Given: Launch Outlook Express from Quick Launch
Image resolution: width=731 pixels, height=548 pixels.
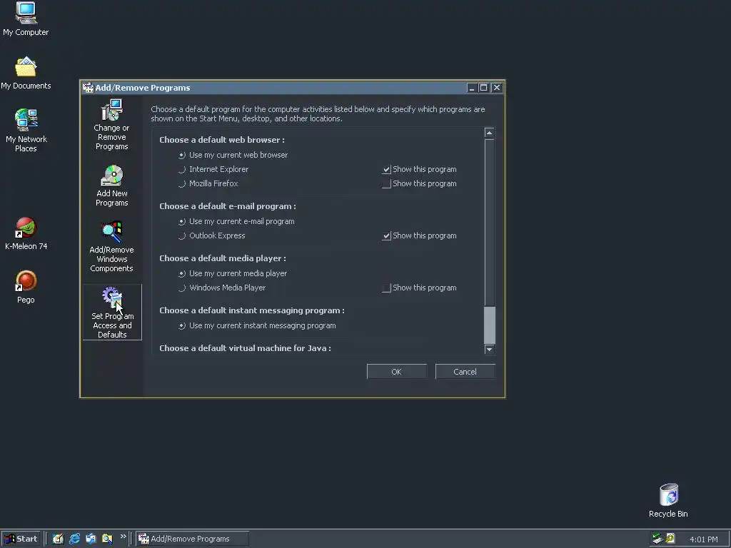Looking at the screenshot, I should pyautogui.click(x=91, y=539).
